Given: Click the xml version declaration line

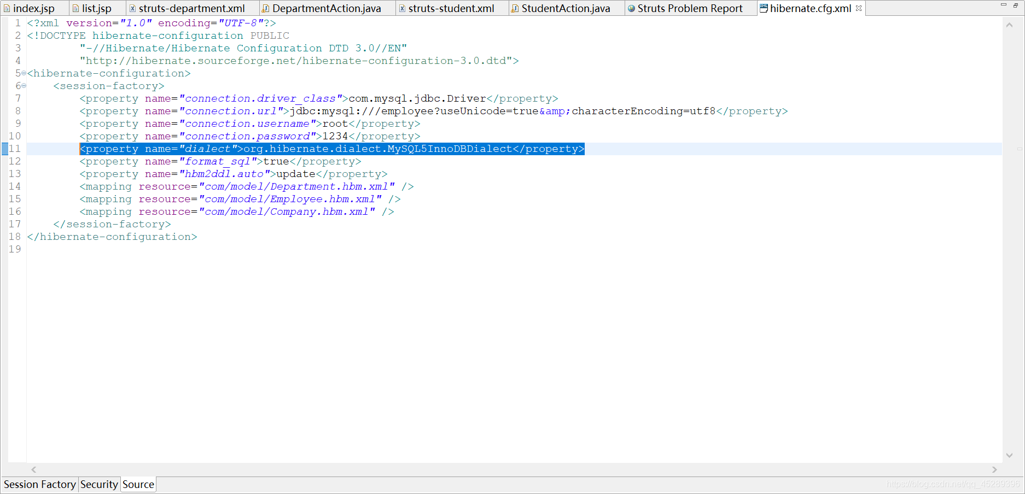Looking at the screenshot, I should (x=152, y=23).
